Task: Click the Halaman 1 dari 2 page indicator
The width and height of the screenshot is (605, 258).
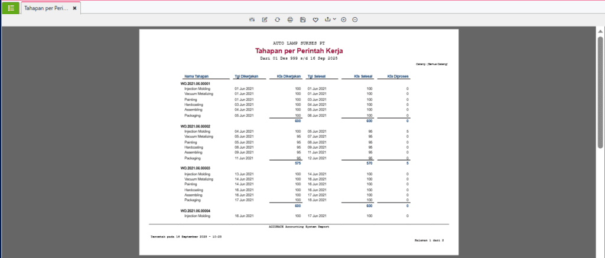Action: (429, 240)
